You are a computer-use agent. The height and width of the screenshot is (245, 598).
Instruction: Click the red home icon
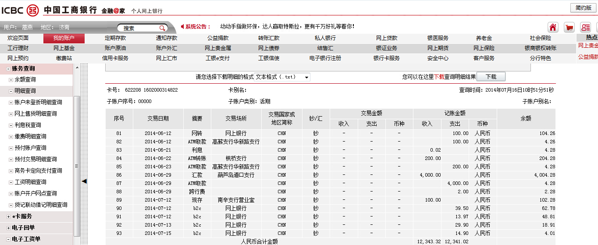click(x=553, y=27)
